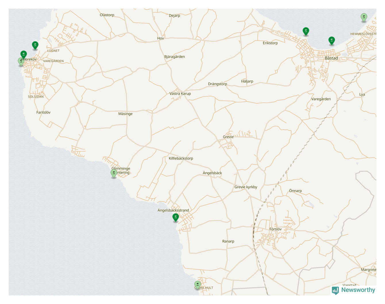Click the light green beach pin at Stora Hult
The width and height of the screenshot is (385, 304).
[x=197, y=285]
